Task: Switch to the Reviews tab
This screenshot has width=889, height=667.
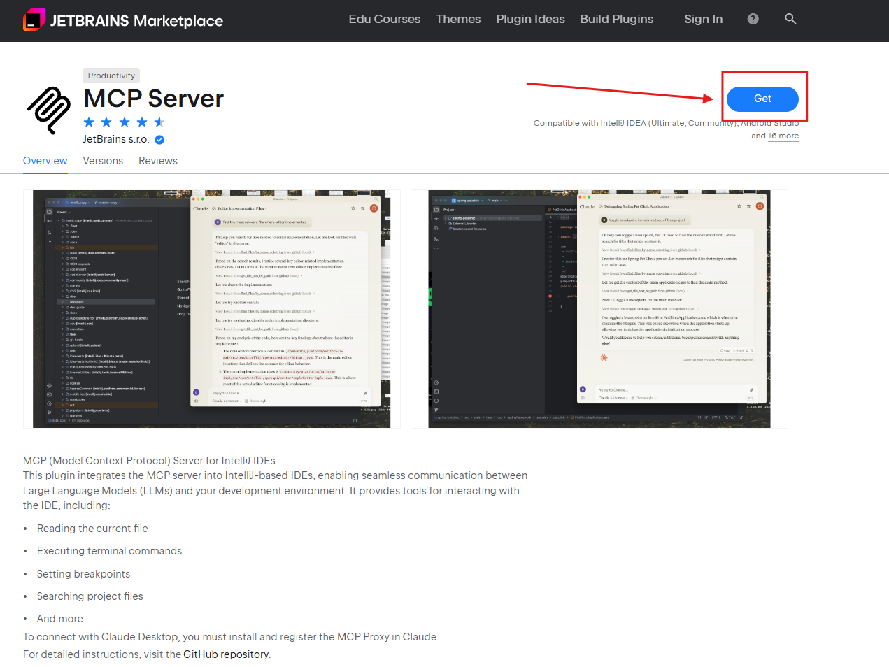Action: click(158, 161)
